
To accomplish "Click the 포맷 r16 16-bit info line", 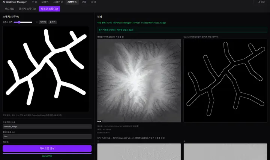I will coord(104,129).
